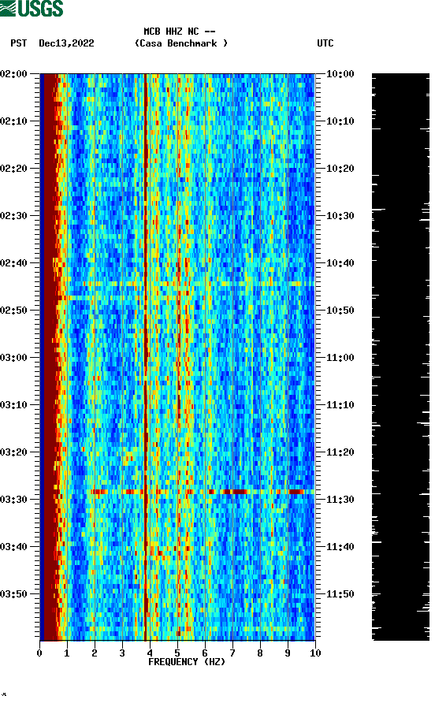
Task: Click the '10:20' UTC time label
Action: pyautogui.click(x=340, y=169)
